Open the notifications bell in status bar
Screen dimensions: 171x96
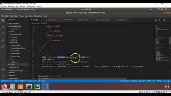click(x=168, y=81)
